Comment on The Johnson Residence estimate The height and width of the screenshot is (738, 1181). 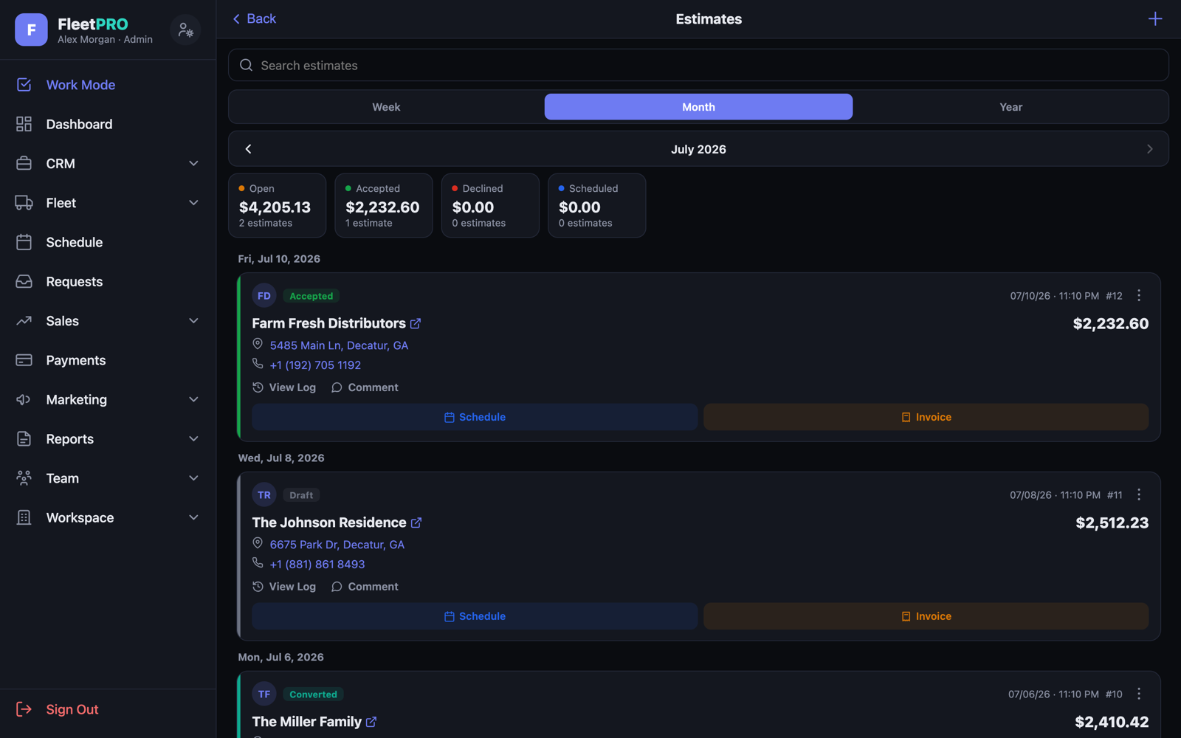[365, 587]
